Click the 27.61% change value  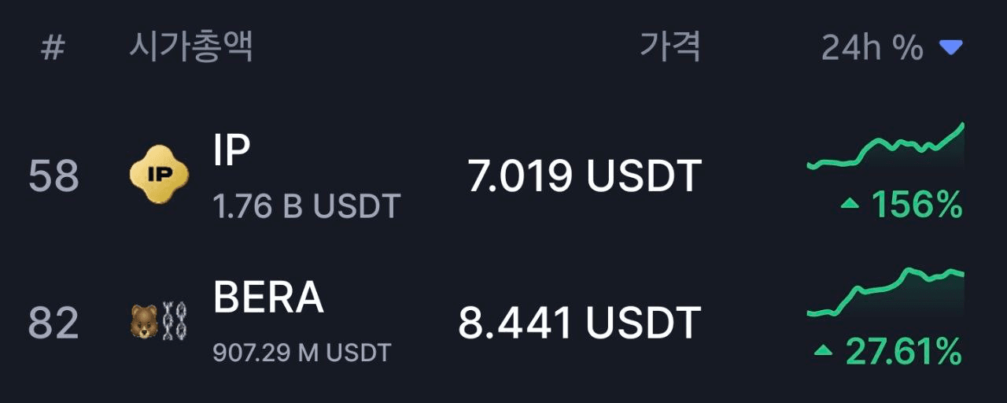904,352
